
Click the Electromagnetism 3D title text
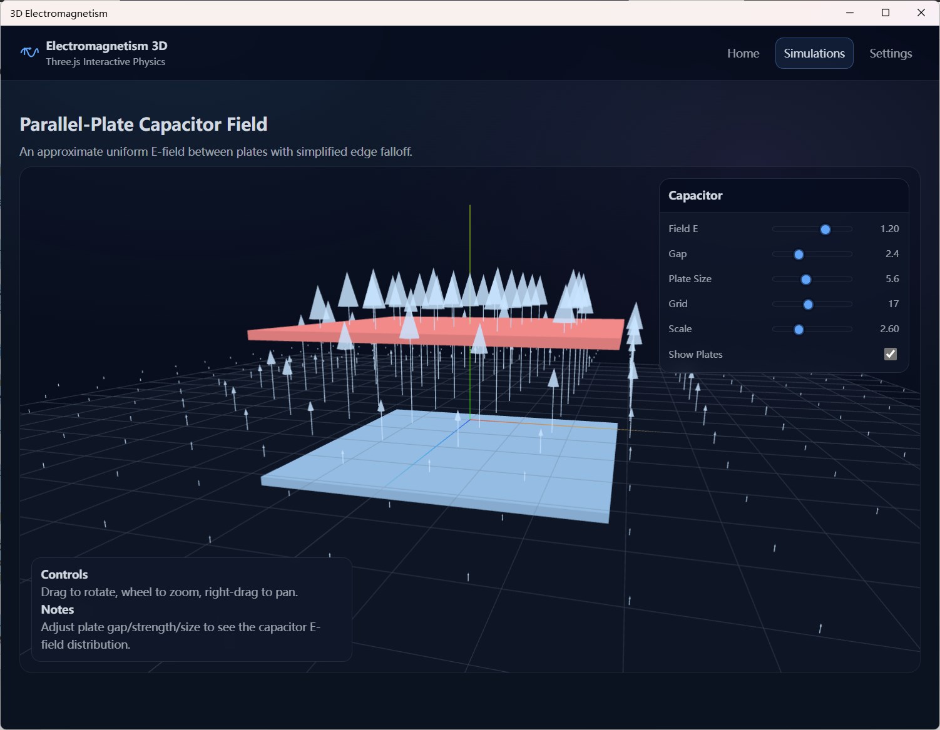(x=106, y=46)
